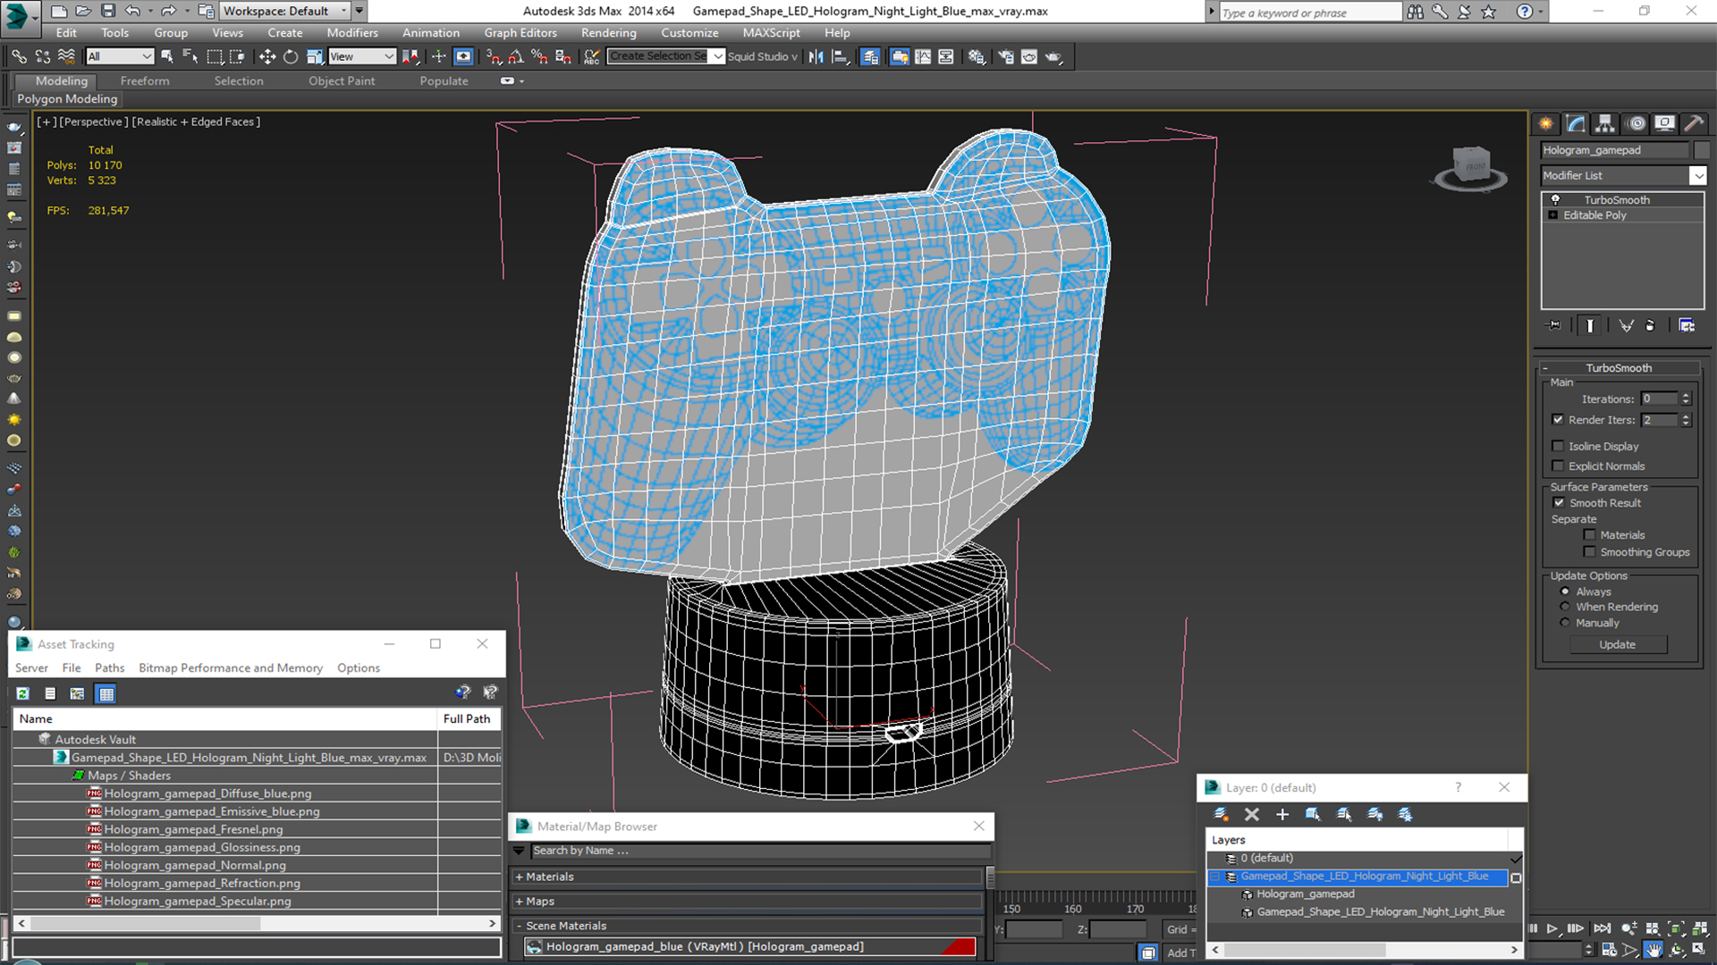This screenshot has height=965, width=1717.
Task: Enable the Isoline Display checkbox
Action: tap(1558, 446)
